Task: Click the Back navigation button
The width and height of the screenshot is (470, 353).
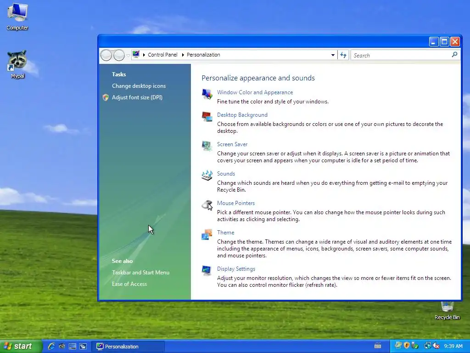Action: coord(106,55)
